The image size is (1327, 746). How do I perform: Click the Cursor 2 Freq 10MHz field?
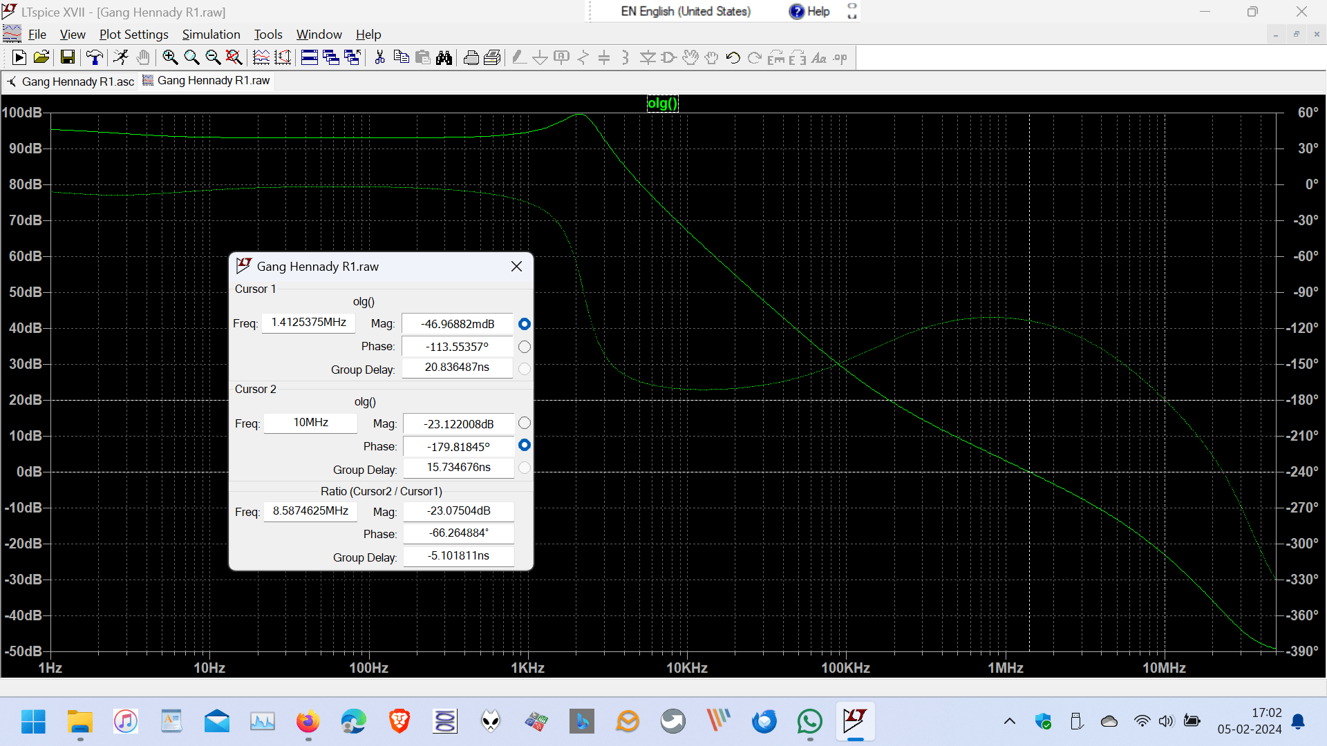pos(310,423)
